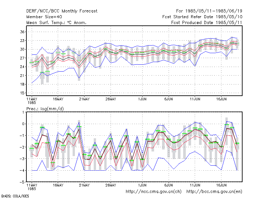The image size is (264, 198).
Task: Click the 21MAY label on precipitation axis
Action: [x=84, y=185]
